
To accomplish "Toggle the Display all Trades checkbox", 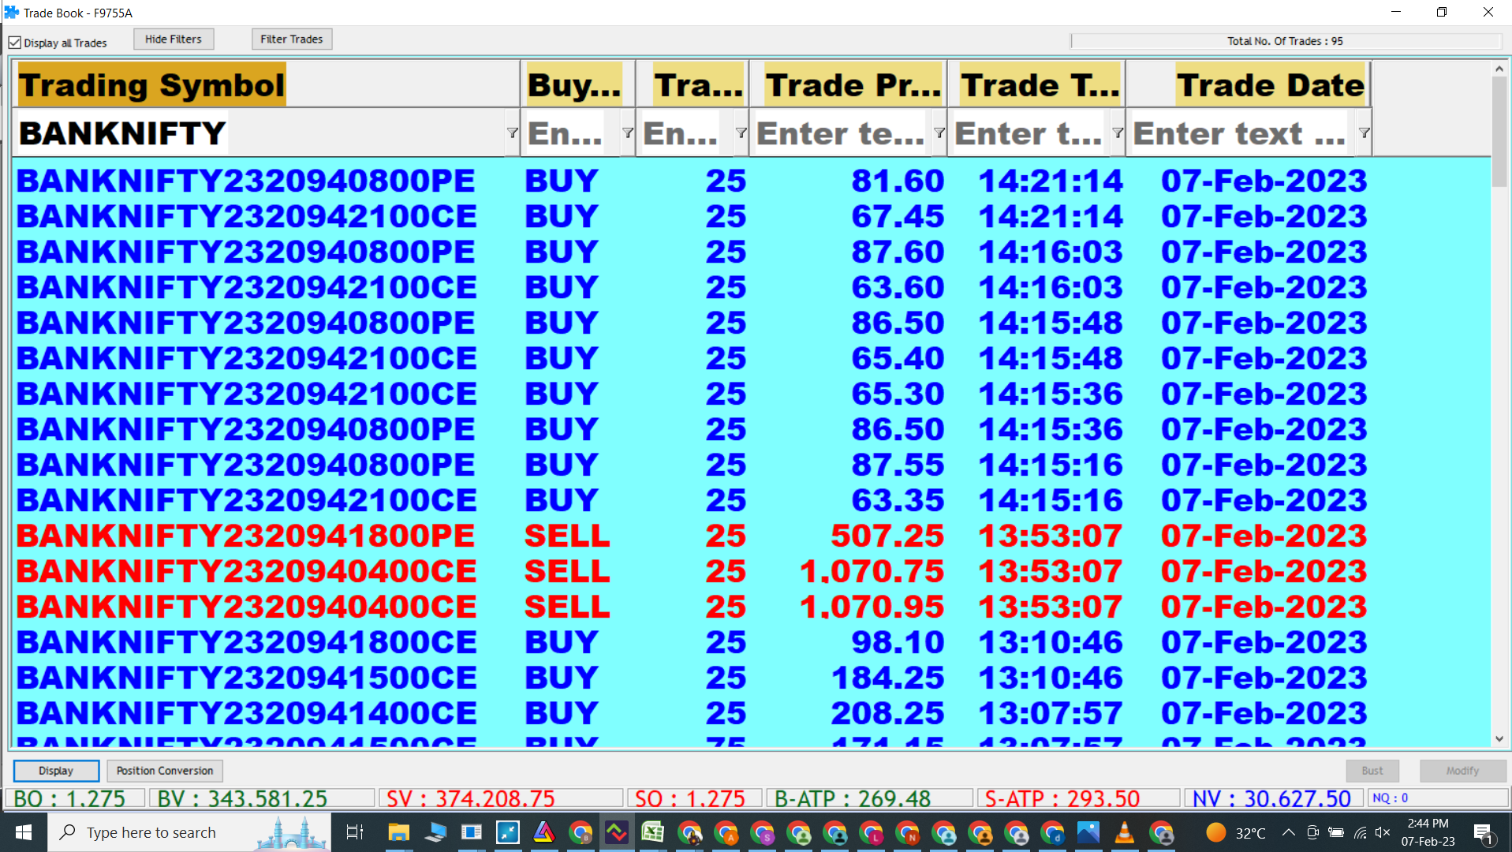I will [x=15, y=43].
